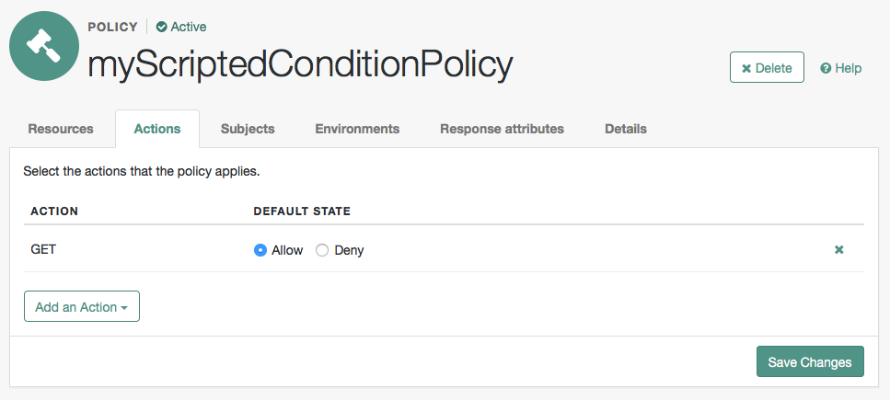Click the question mark Help icon
The width and height of the screenshot is (890, 400).
[826, 68]
